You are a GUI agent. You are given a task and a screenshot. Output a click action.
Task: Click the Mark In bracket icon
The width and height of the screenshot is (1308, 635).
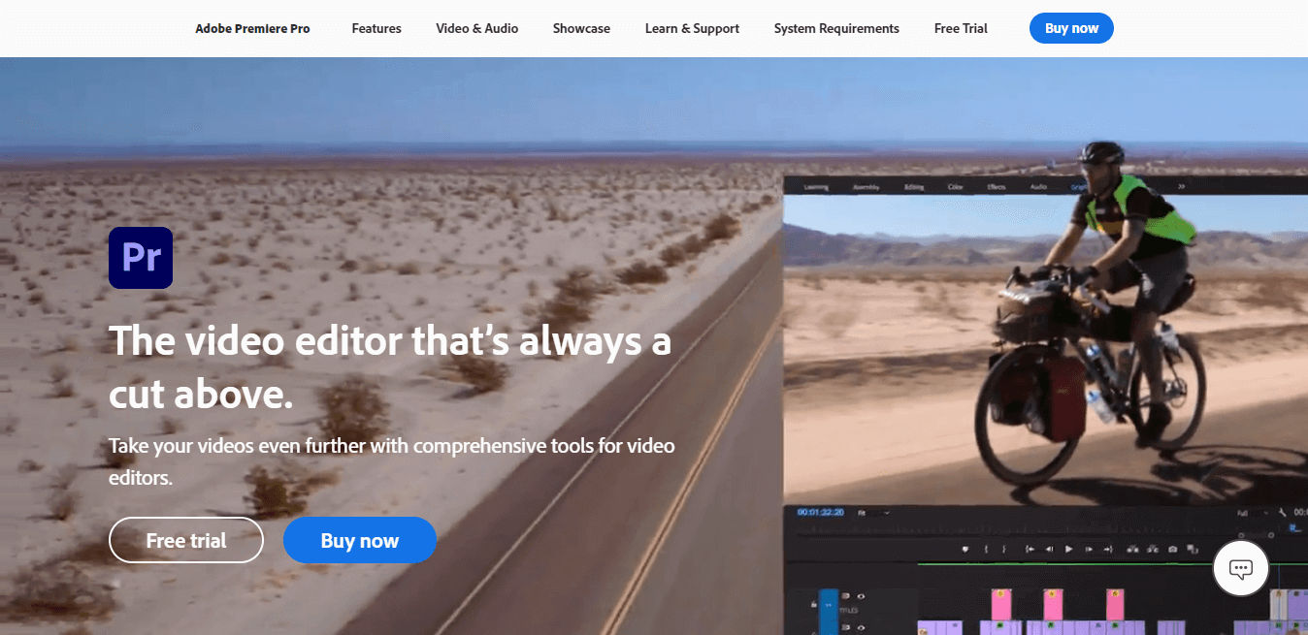pos(985,550)
